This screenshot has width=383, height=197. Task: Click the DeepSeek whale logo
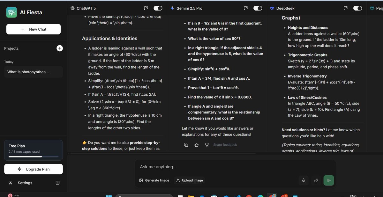[x=272, y=8]
